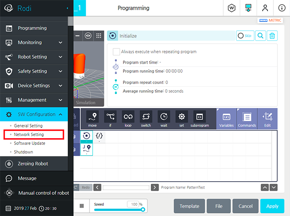Expand the Safety Setting section
290x216 pixels.
[x=34, y=71]
